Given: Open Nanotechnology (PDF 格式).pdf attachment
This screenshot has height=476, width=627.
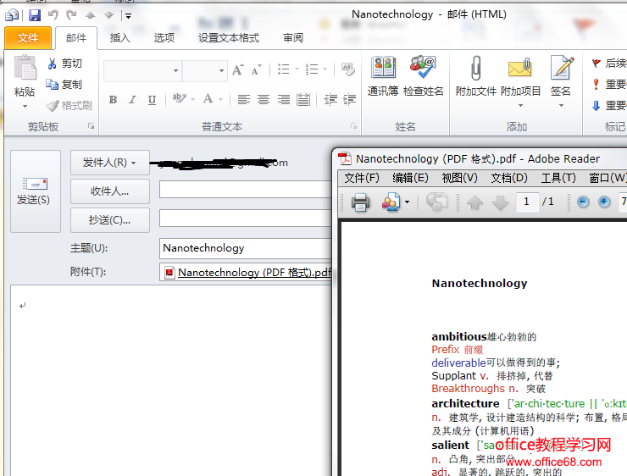Looking at the screenshot, I should pos(248,273).
